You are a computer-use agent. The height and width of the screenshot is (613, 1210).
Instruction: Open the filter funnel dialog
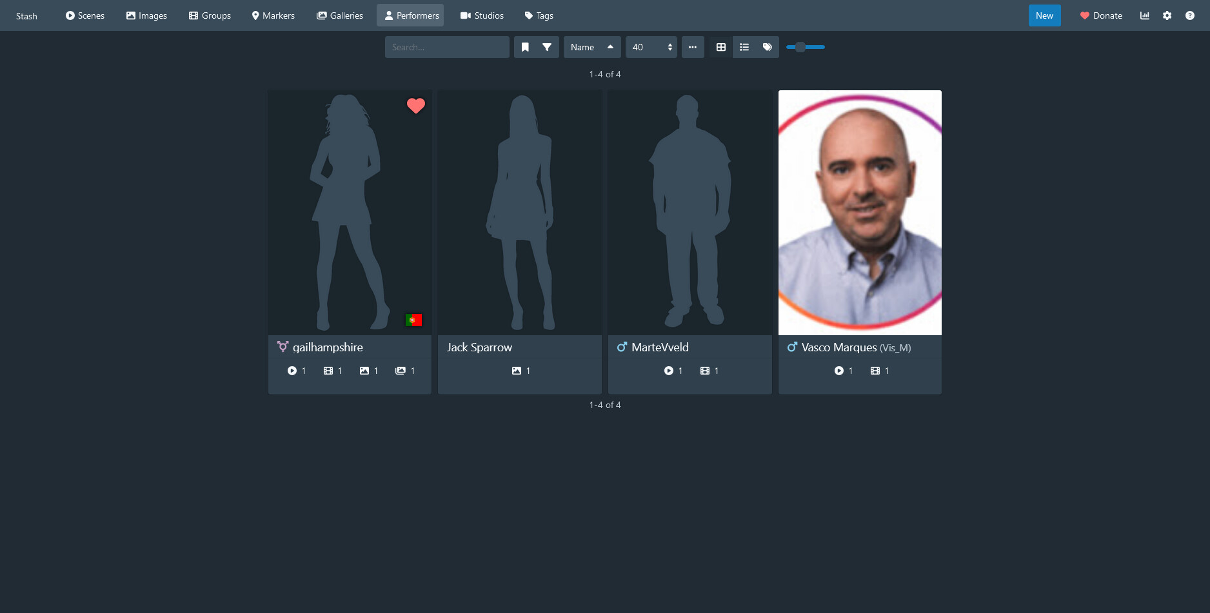coord(547,47)
